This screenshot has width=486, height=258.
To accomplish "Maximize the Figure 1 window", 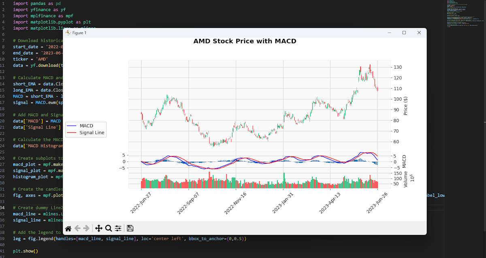I will (x=404, y=33).
